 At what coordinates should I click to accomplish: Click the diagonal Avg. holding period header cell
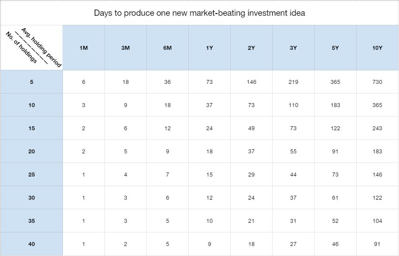click(x=31, y=48)
